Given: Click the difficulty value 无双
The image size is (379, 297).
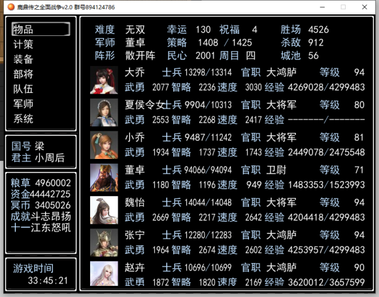Looking at the screenshot, I should pyautogui.click(x=135, y=29).
